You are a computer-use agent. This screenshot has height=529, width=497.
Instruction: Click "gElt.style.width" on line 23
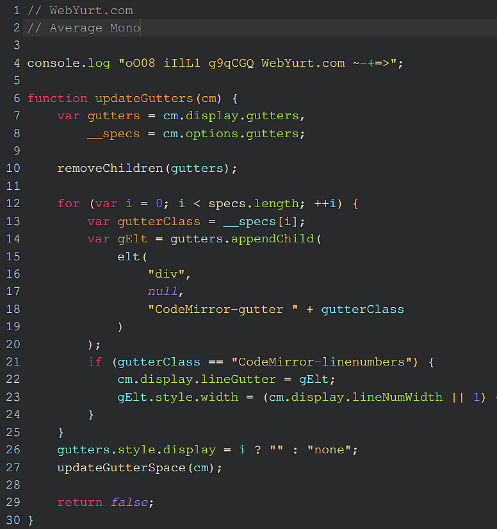(178, 397)
